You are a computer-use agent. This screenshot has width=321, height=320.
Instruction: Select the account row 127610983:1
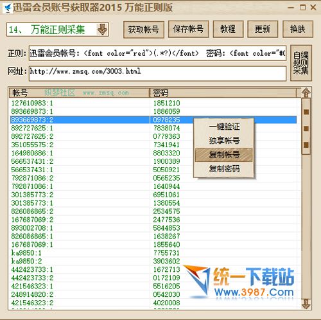153,103
